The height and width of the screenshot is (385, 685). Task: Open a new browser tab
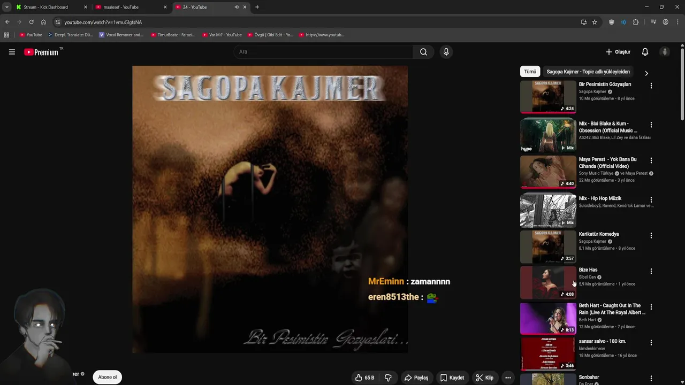tap(257, 7)
